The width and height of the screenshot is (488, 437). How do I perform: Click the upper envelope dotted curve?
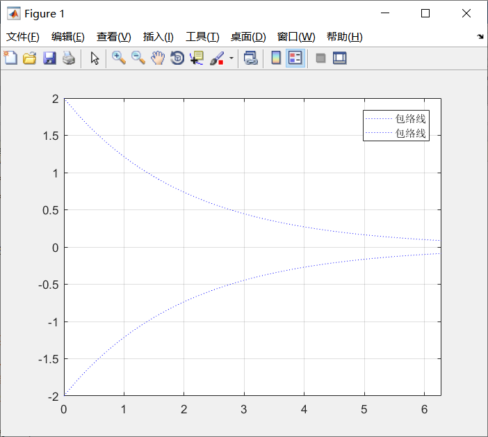pyautogui.click(x=184, y=192)
